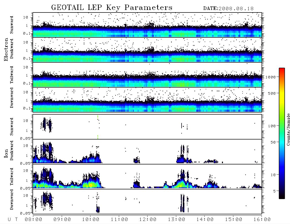Click the GEOTAIL LEP Key Parameters title
This screenshot has width=290, height=224.
point(112,8)
